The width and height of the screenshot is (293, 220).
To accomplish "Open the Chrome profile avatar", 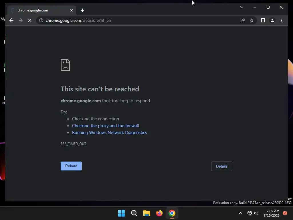I will [272, 20].
